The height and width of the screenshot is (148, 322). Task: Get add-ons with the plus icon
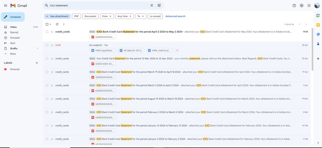pyautogui.click(x=318, y=59)
